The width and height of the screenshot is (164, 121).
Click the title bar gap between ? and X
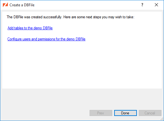pyautogui.click(x=149, y=5)
